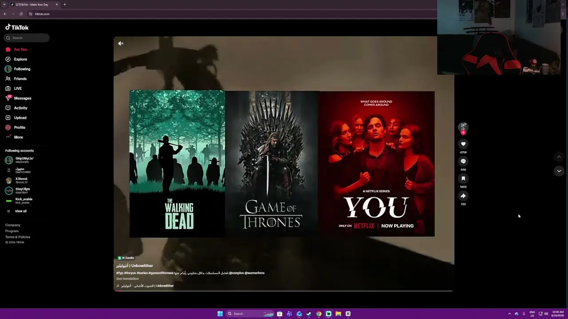Image resolution: width=568 pixels, height=319 pixels.
Task: Open the StayClipn followed account
Action: 18,191
